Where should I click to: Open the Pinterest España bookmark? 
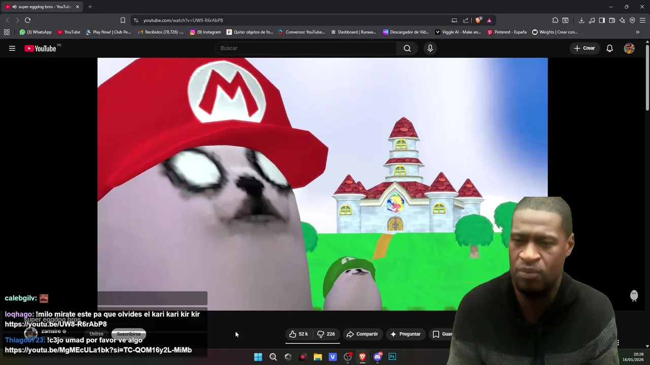[507, 32]
